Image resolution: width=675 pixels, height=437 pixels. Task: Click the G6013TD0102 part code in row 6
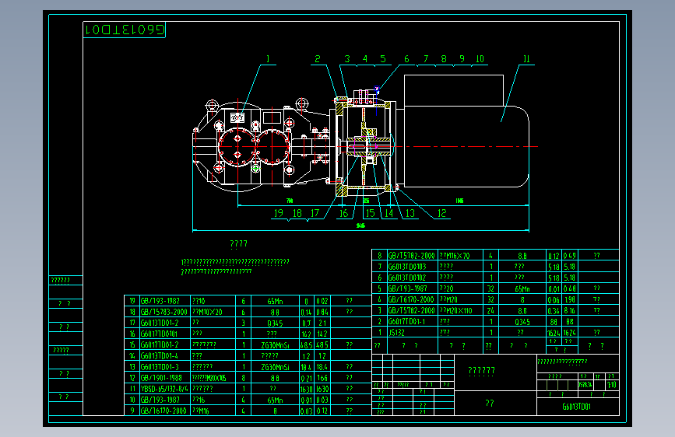click(x=407, y=278)
